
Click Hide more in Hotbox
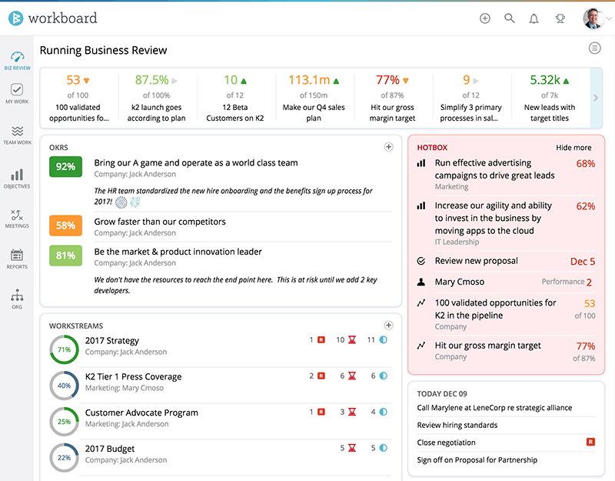[x=573, y=148]
